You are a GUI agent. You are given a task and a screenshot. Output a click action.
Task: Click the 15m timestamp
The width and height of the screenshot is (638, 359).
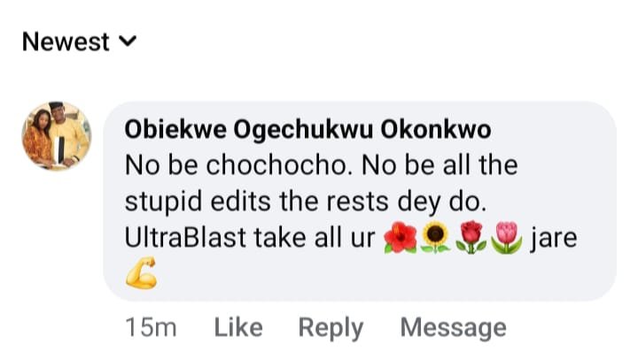(152, 327)
